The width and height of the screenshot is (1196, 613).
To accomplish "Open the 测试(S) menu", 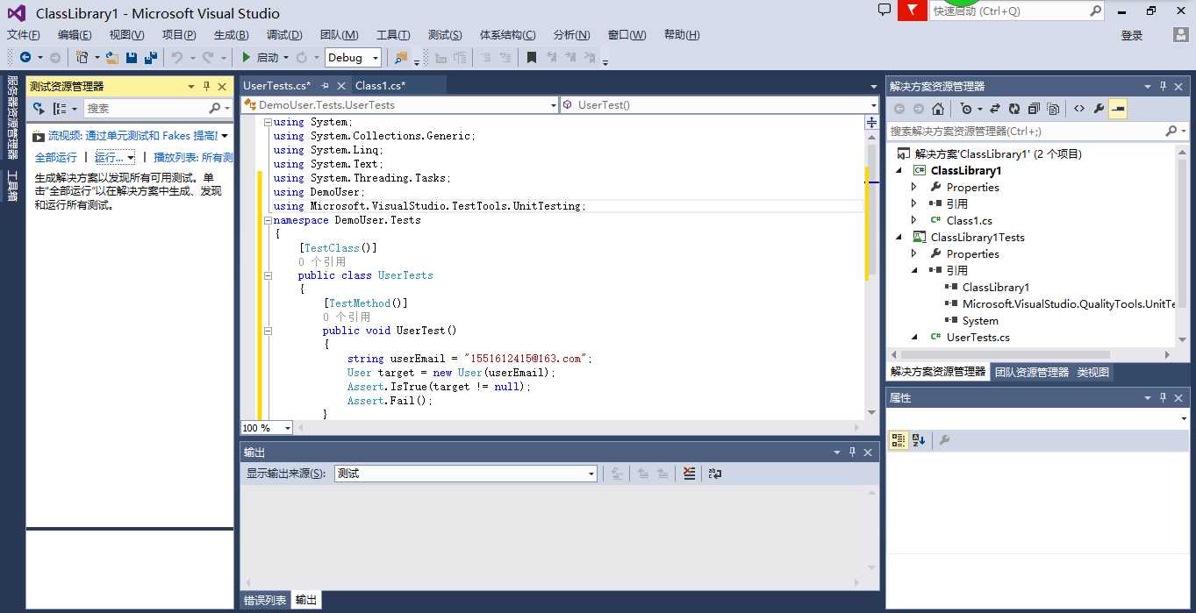I will click(445, 35).
